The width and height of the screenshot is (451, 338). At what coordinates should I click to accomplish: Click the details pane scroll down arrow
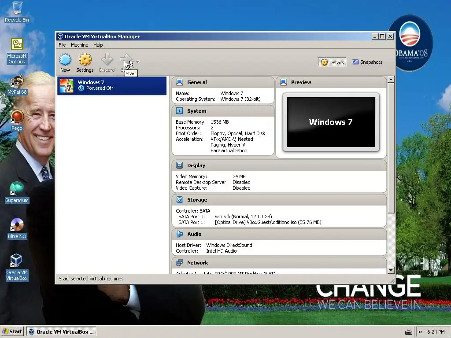pyautogui.click(x=391, y=270)
